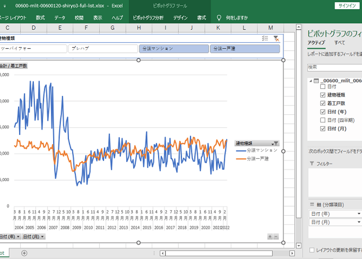Open 日付 (月) axis area item dropdown

[x=359, y=222]
